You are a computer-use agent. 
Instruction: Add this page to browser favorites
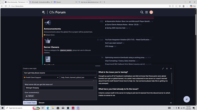176,6
